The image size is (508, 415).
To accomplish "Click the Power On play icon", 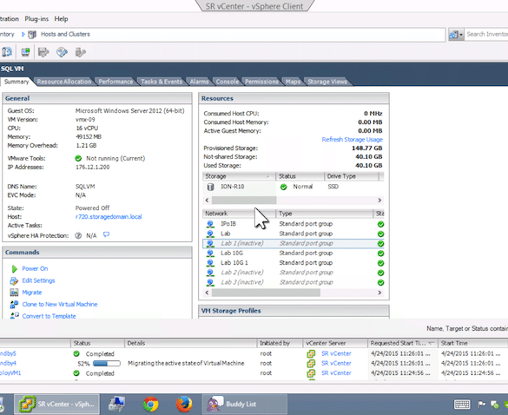I will pos(14,268).
